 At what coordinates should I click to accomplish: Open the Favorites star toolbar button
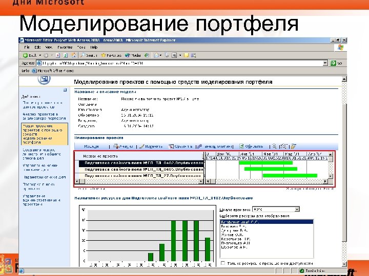111,55
